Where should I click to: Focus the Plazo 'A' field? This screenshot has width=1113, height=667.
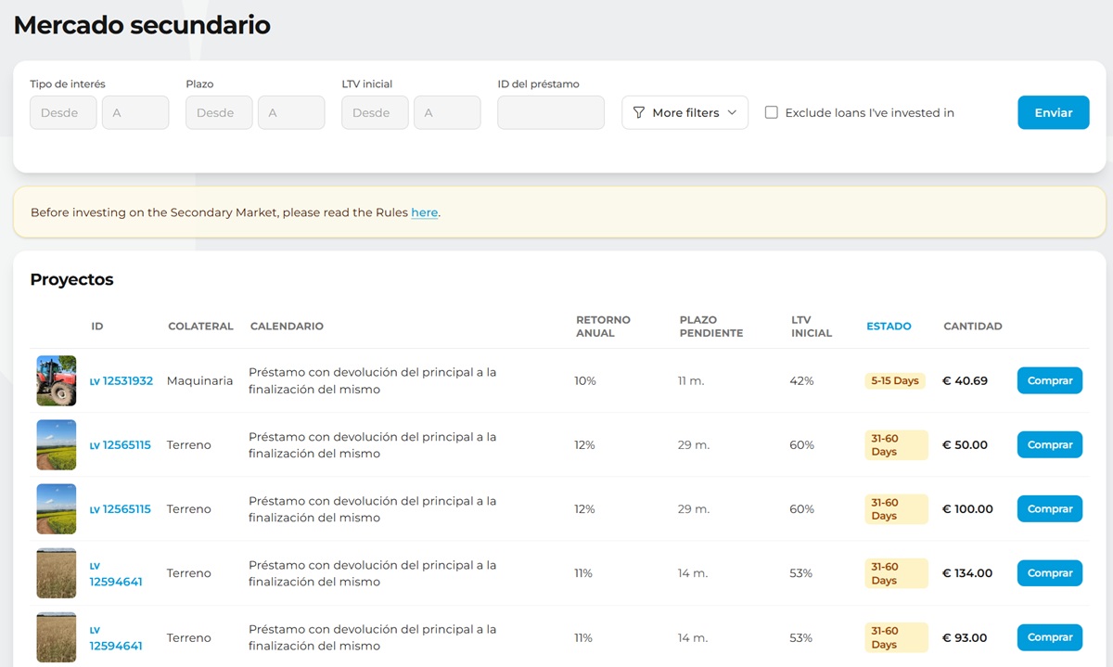click(291, 112)
